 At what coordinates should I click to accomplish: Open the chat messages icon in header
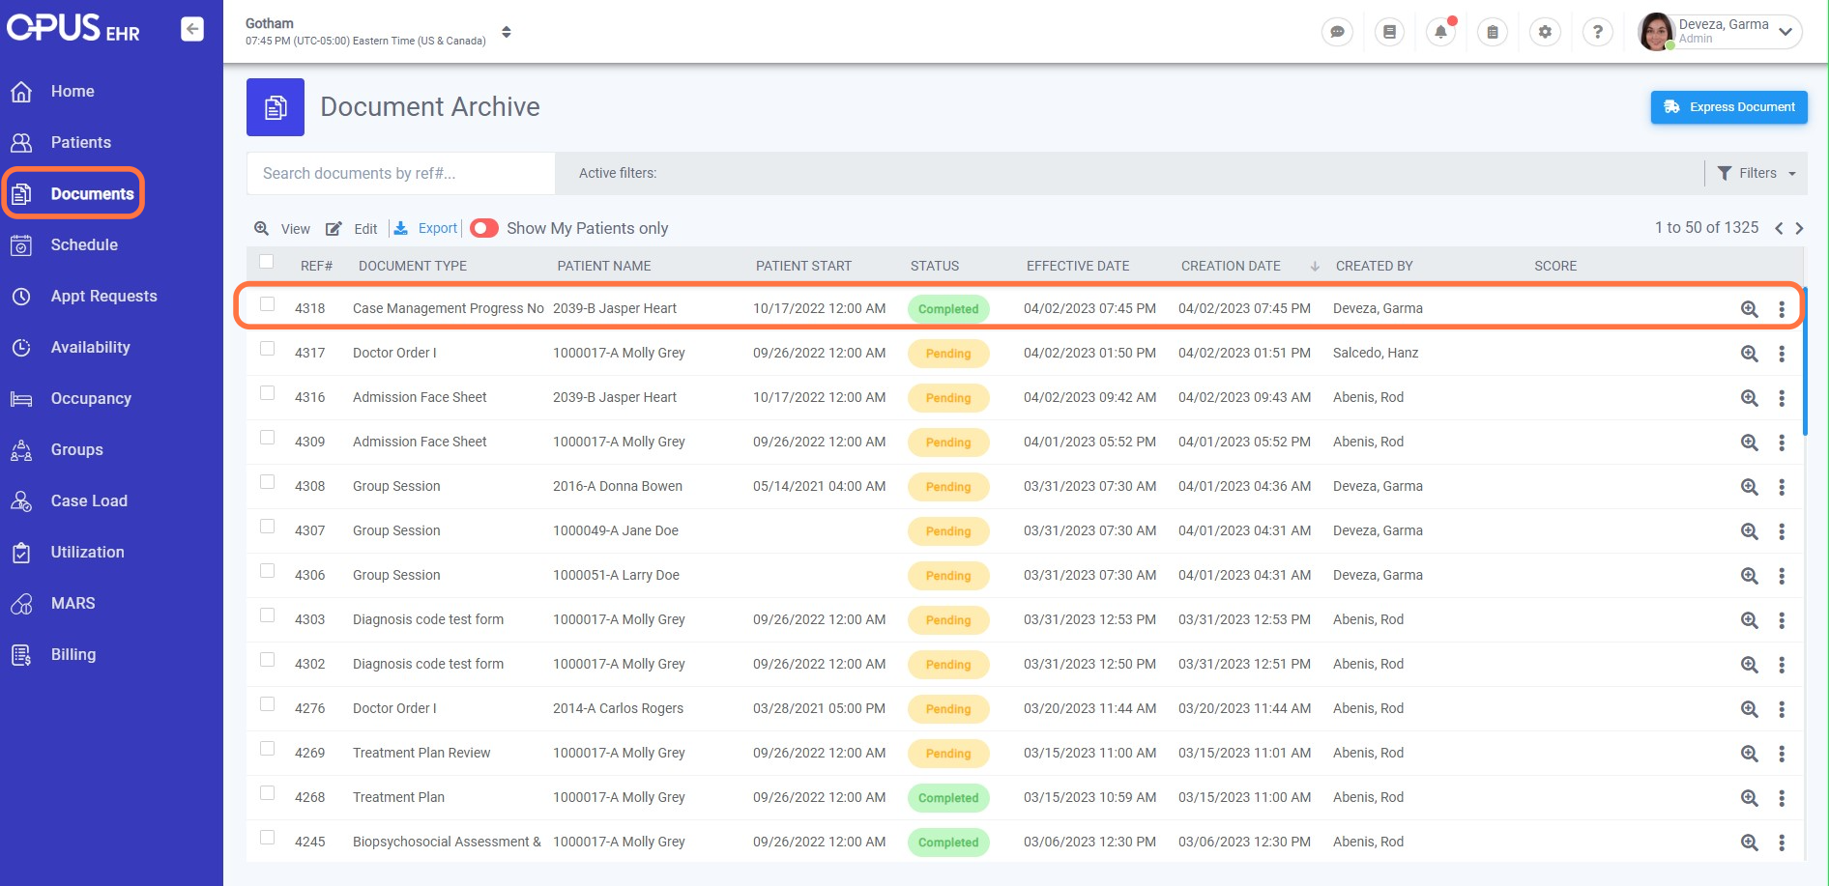pyautogui.click(x=1337, y=32)
